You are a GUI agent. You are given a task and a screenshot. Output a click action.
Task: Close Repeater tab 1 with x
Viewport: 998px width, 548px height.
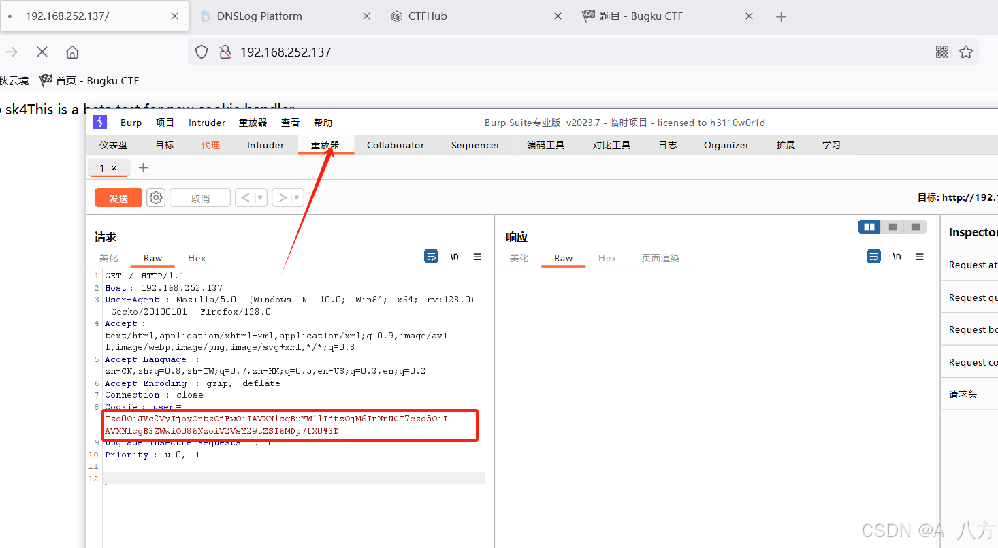click(x=114, y=168)
